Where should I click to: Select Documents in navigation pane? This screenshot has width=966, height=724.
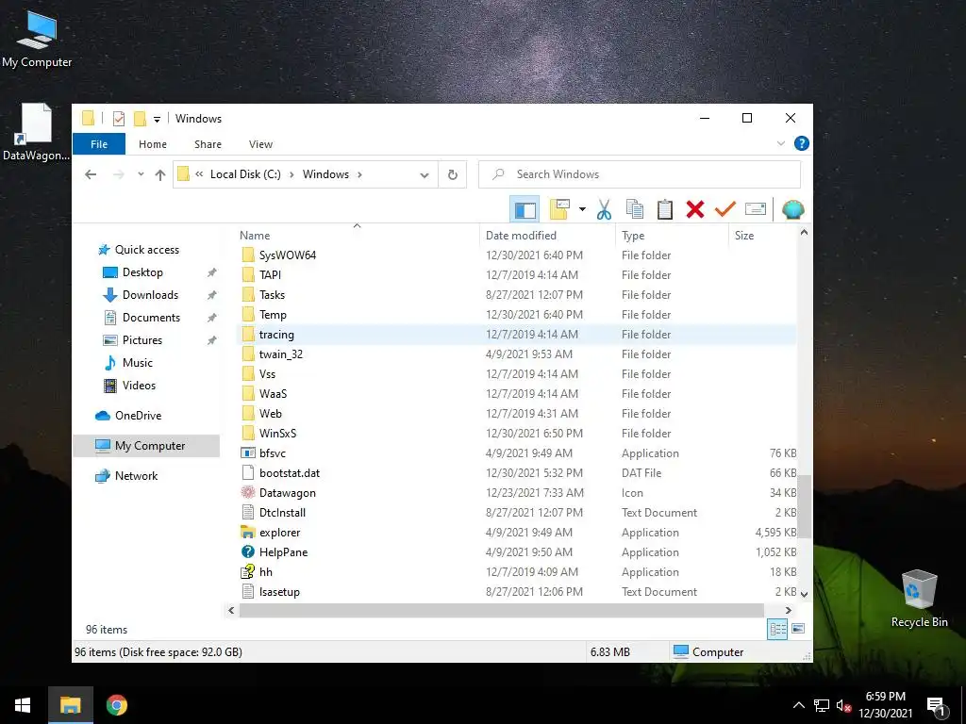[x=151, y=318]
